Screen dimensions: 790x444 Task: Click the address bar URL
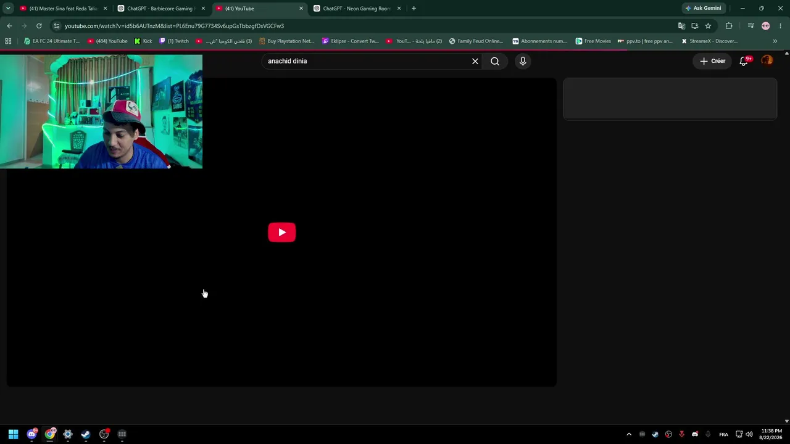[174, 26]
